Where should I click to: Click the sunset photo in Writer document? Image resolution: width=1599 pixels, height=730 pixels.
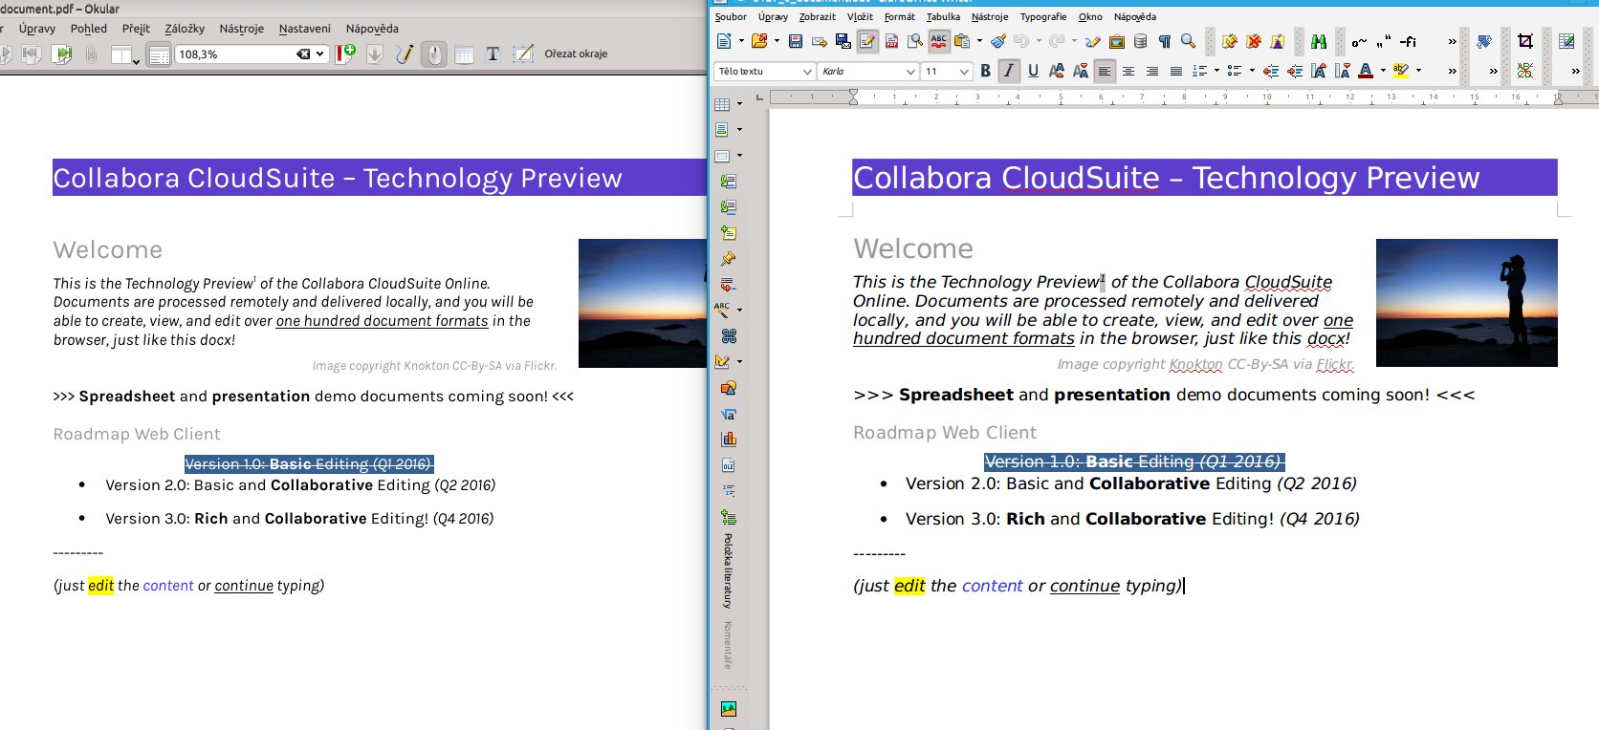(1467, 303)
